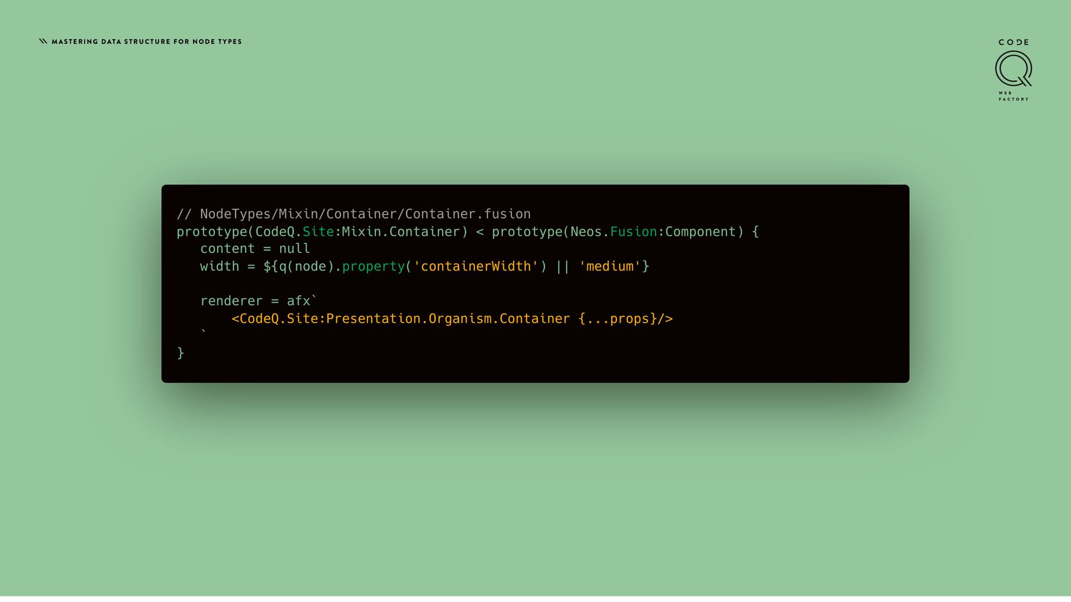Click the 'containerWidth' string in the code

click(476, 266)
